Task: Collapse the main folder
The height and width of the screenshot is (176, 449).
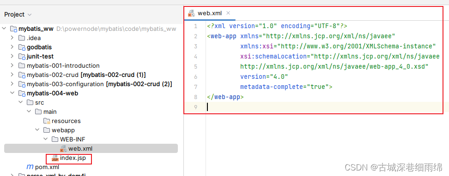Action: tap(29, 111)
